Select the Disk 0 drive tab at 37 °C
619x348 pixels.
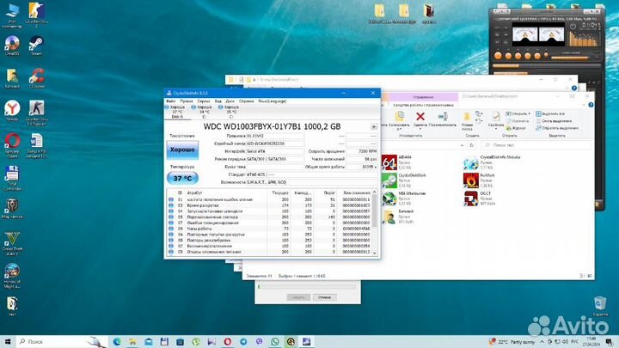[x=177, y=112]
